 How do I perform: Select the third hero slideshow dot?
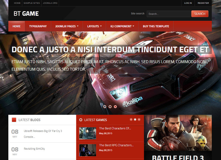(115, 107)
